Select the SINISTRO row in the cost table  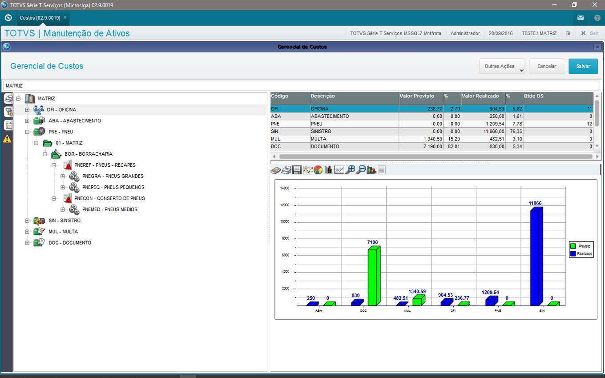coord(320,132)
